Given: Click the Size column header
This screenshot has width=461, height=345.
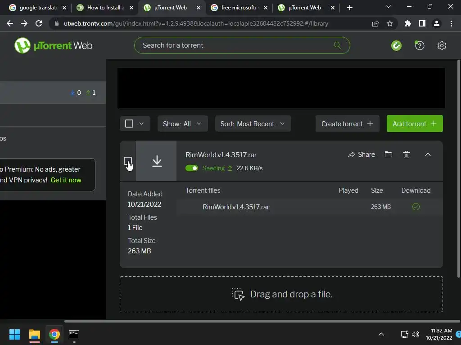Looking at the screenshot, I should [377, 190].
